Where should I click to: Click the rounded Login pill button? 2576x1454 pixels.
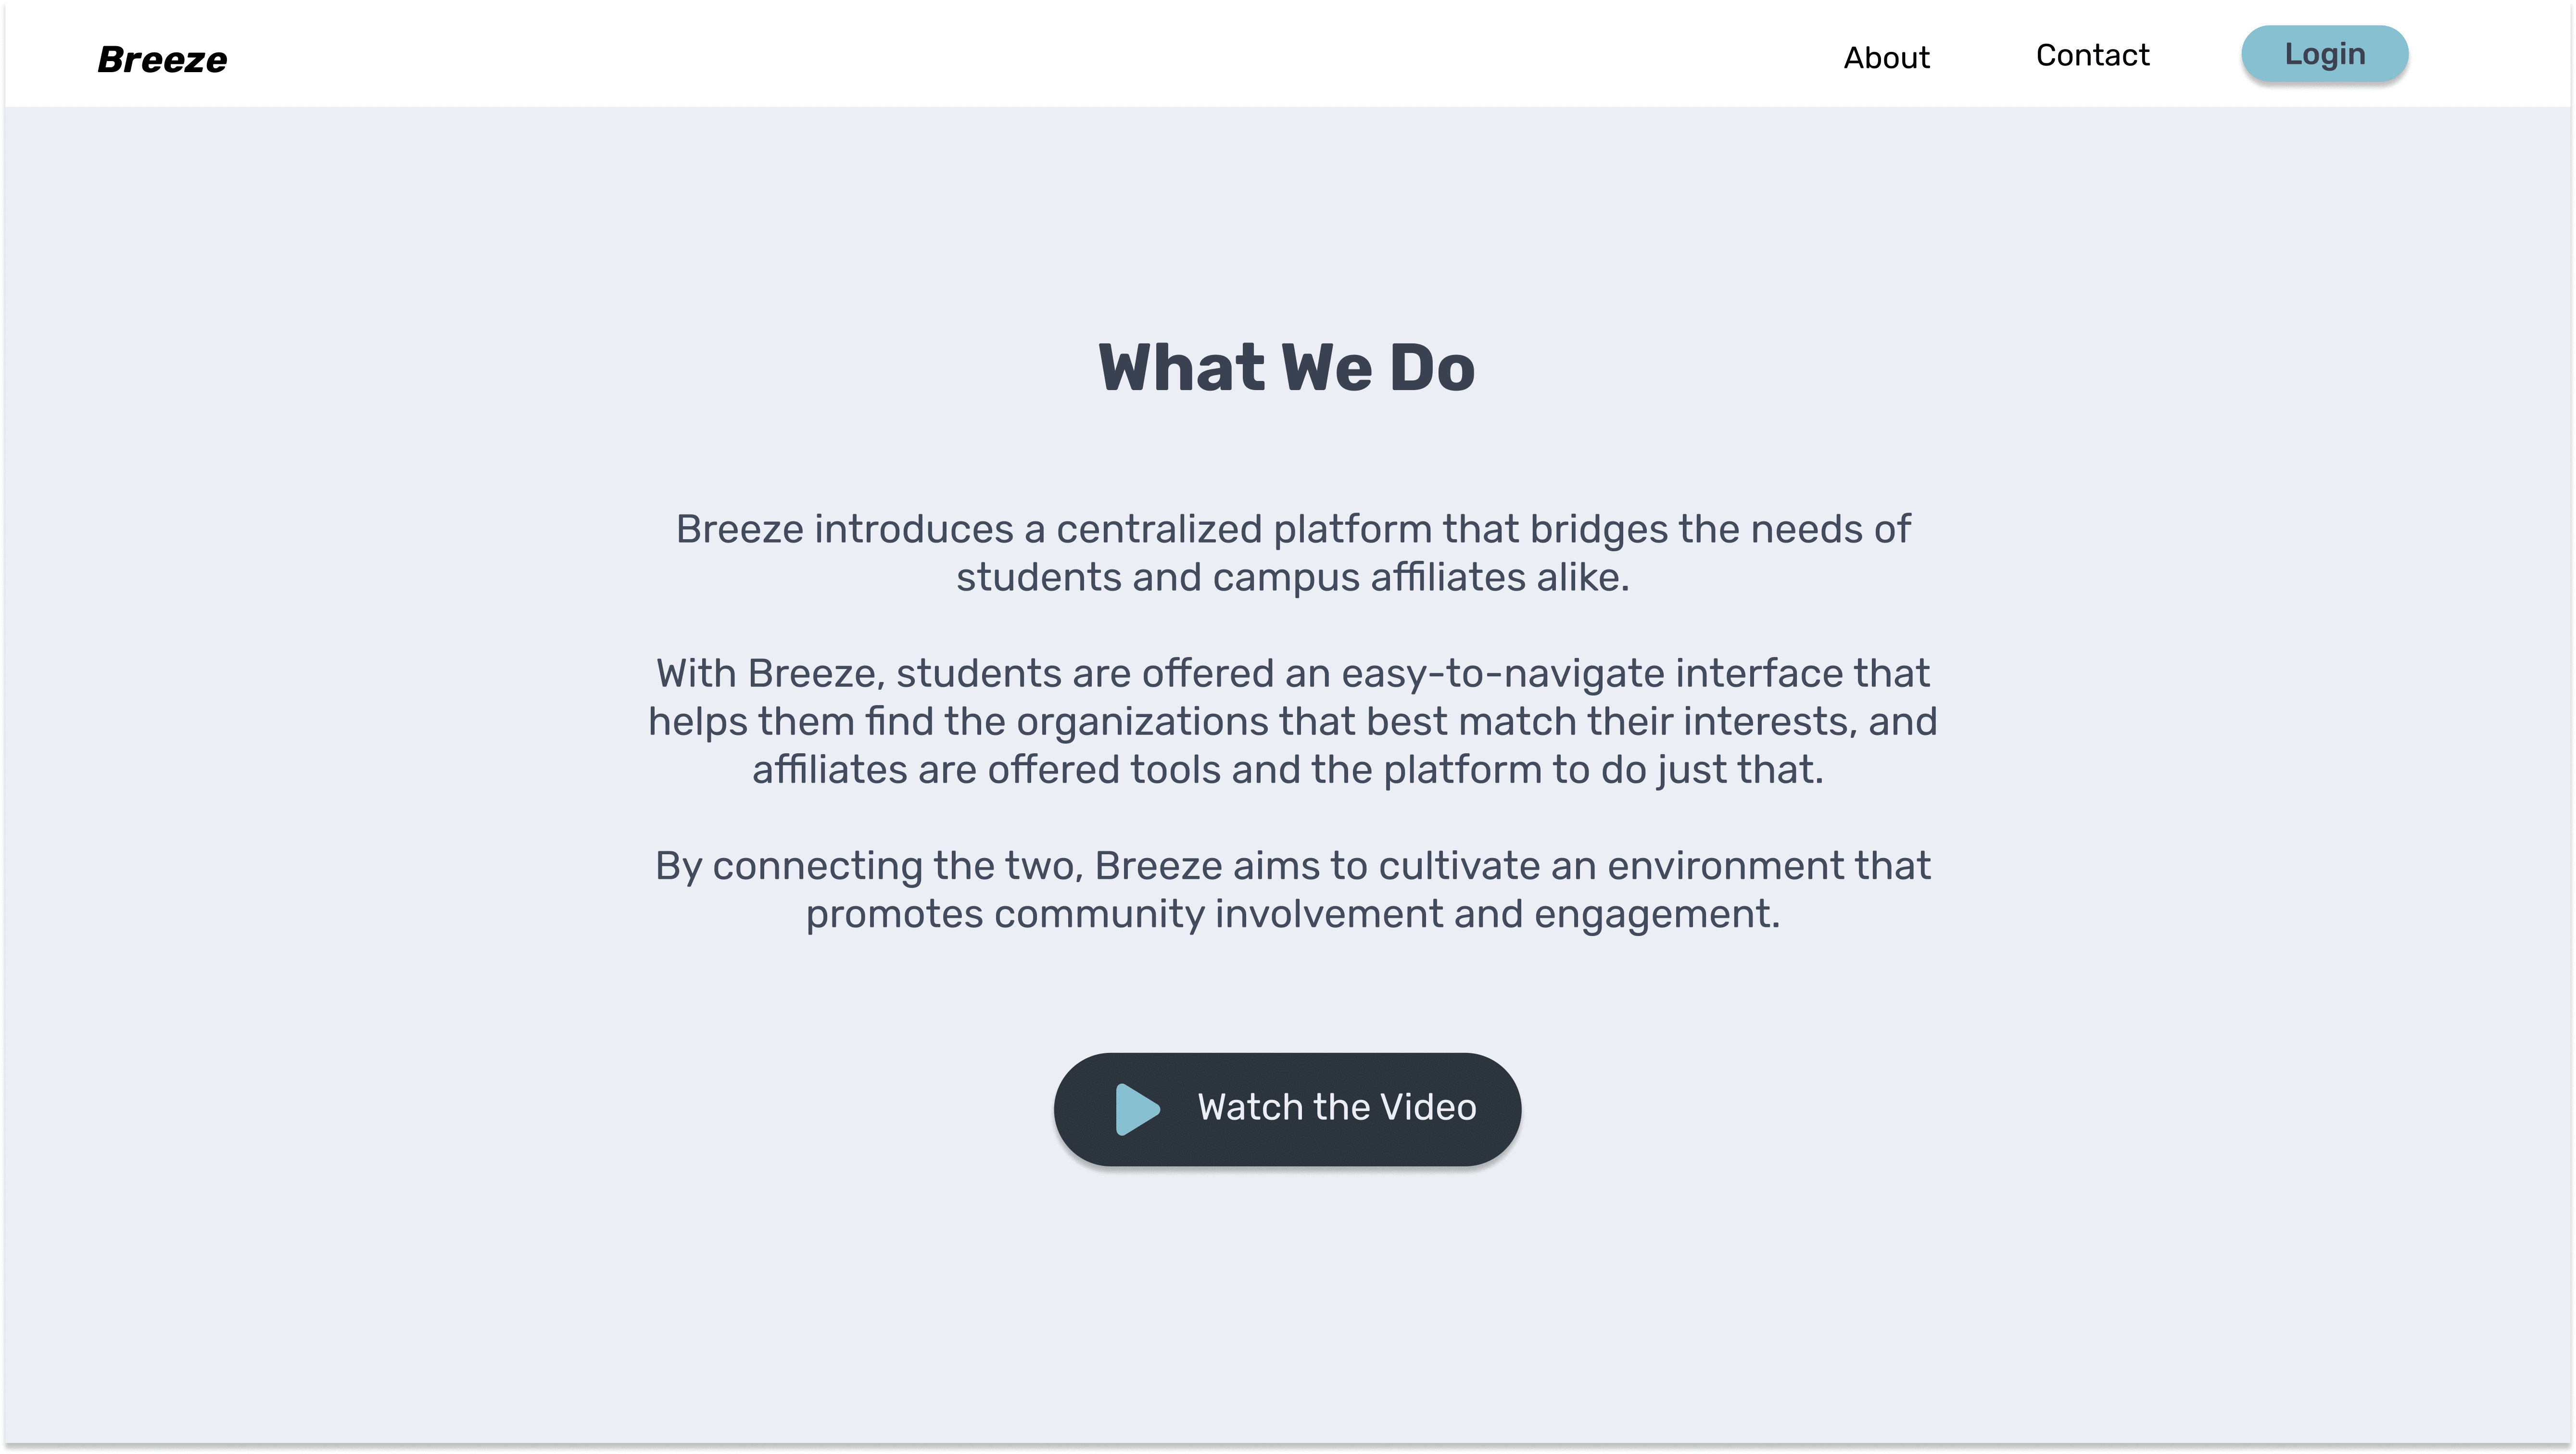pos(2325,53)
